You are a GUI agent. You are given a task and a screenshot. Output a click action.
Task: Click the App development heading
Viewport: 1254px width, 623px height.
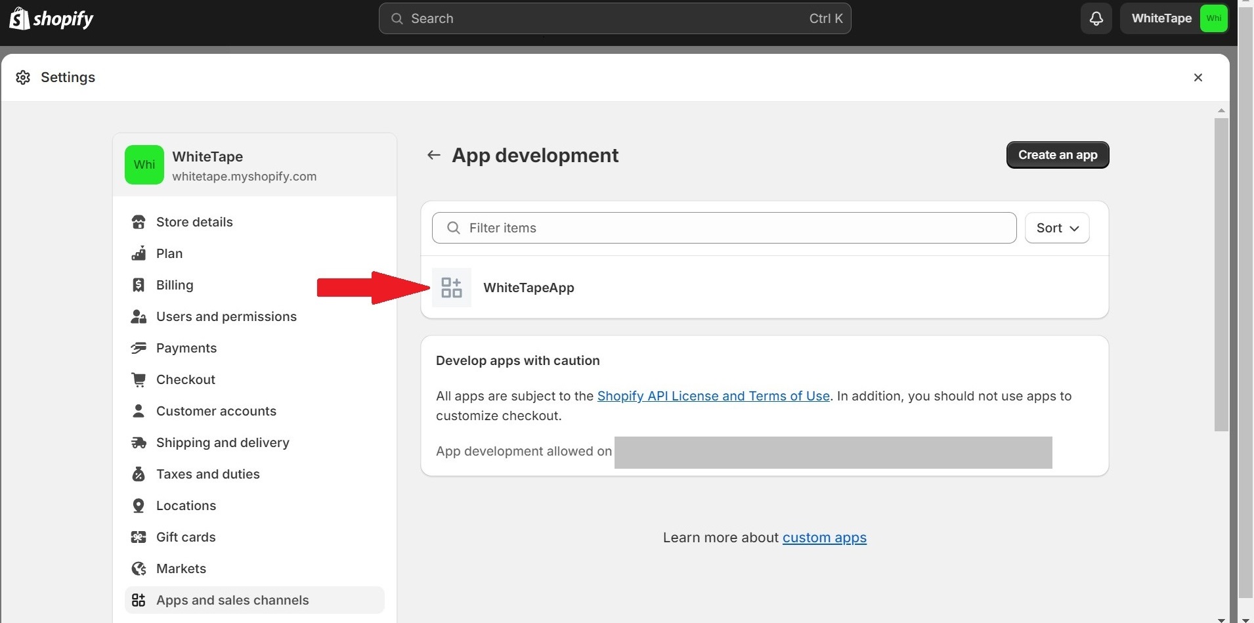535,156
